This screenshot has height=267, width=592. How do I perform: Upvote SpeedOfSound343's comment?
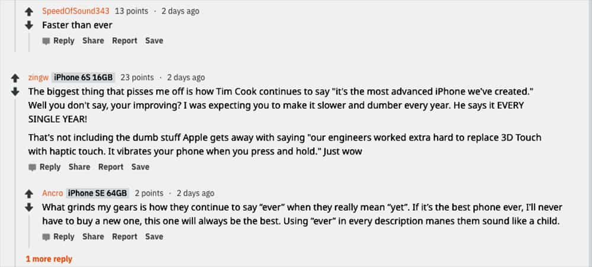[x=29, y=12]
